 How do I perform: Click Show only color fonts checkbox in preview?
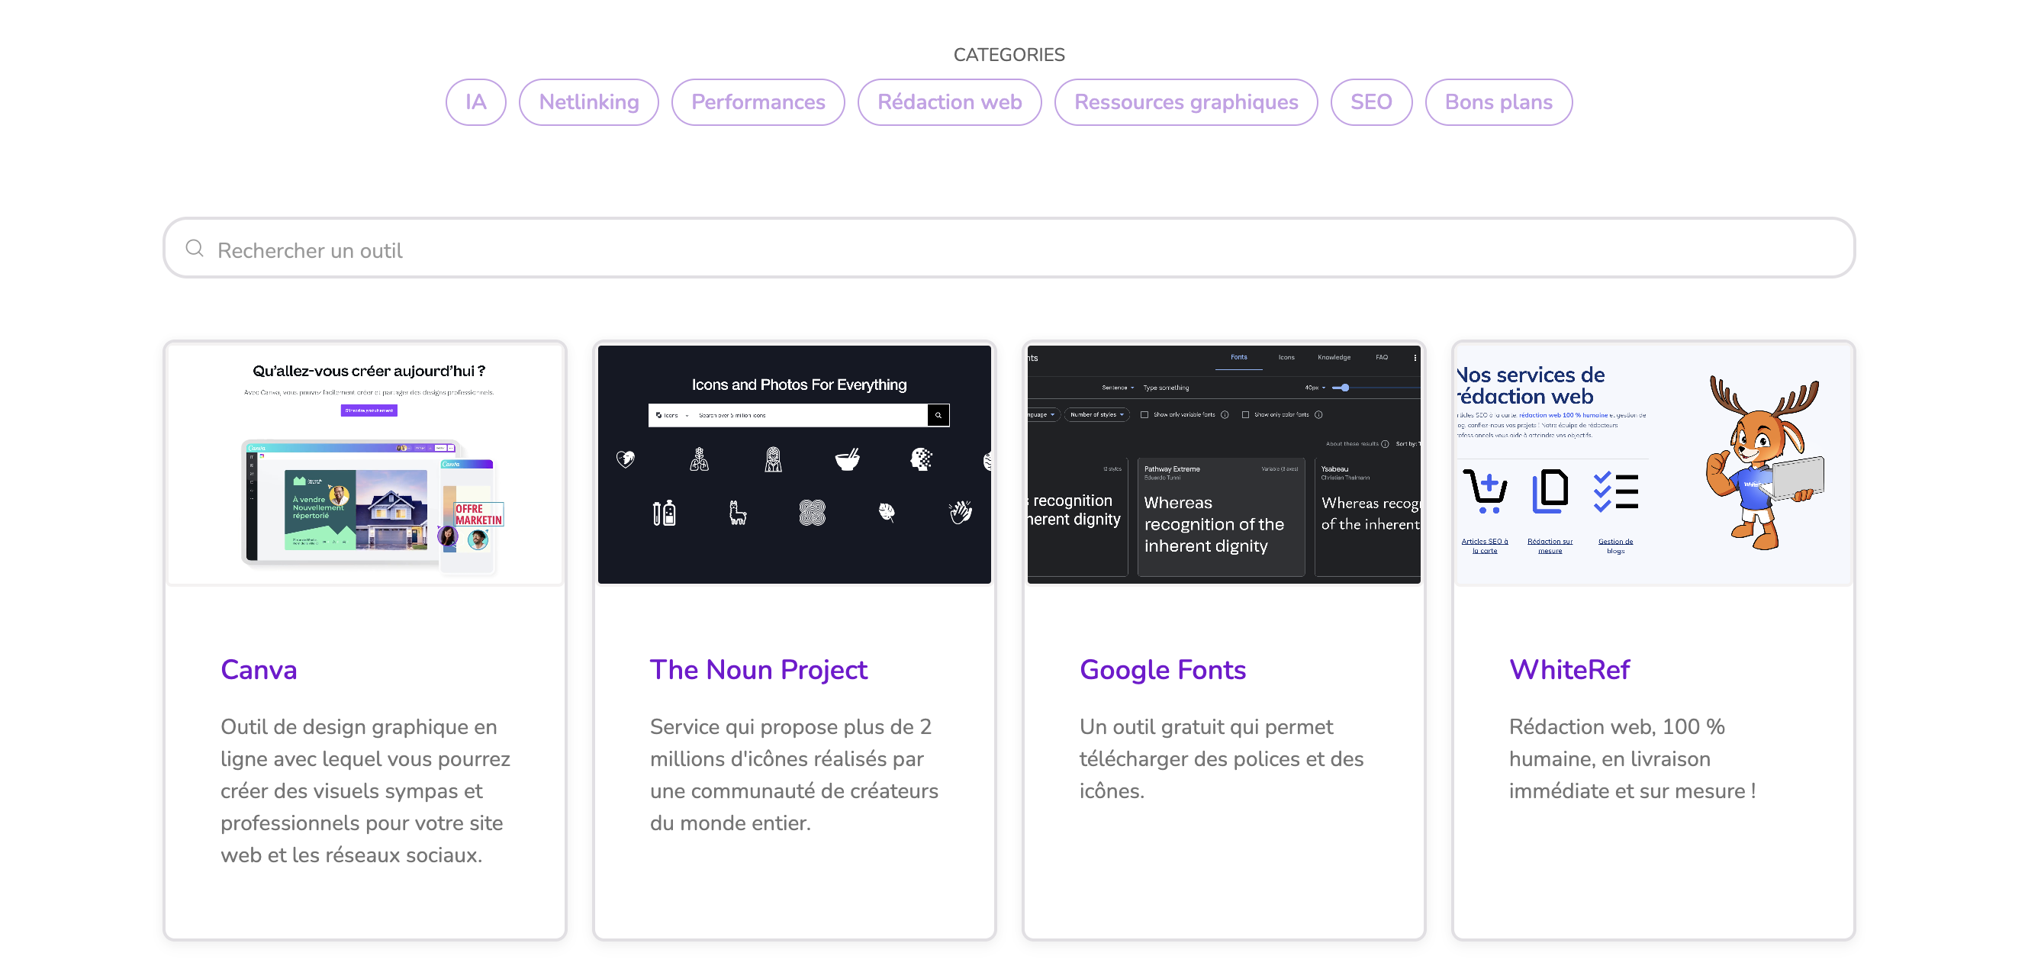(1245, 415)
